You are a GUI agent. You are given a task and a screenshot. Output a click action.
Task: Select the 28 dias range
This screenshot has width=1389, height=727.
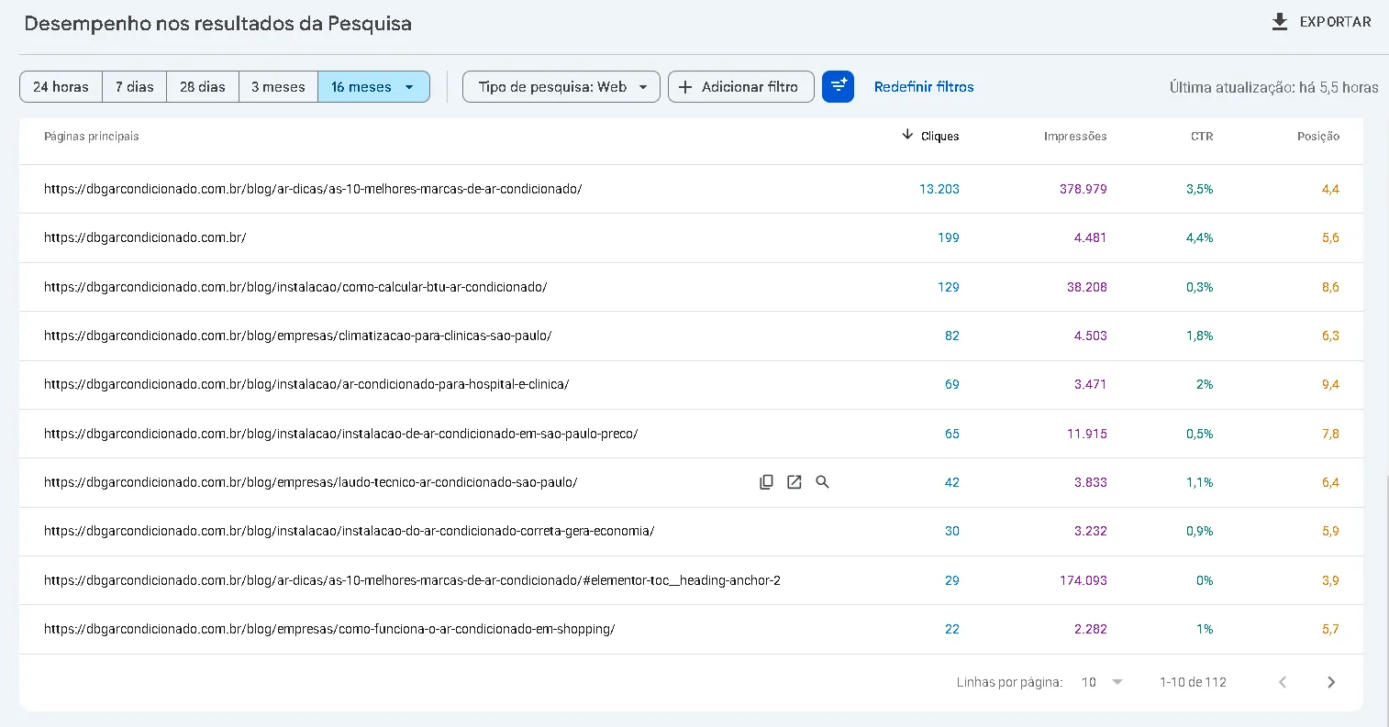[203, 87]
